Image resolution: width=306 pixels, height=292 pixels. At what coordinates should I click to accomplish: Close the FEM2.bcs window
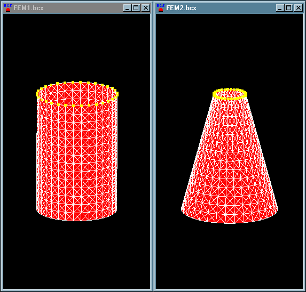298,8
